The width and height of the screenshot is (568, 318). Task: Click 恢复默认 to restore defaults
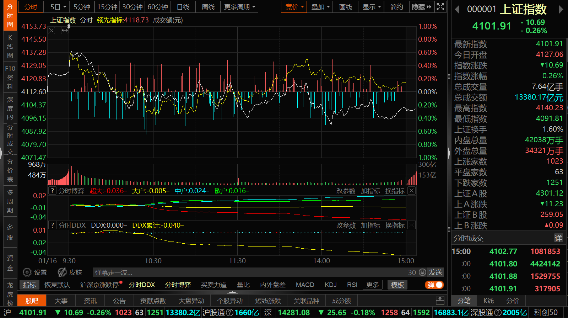[57, 285]
